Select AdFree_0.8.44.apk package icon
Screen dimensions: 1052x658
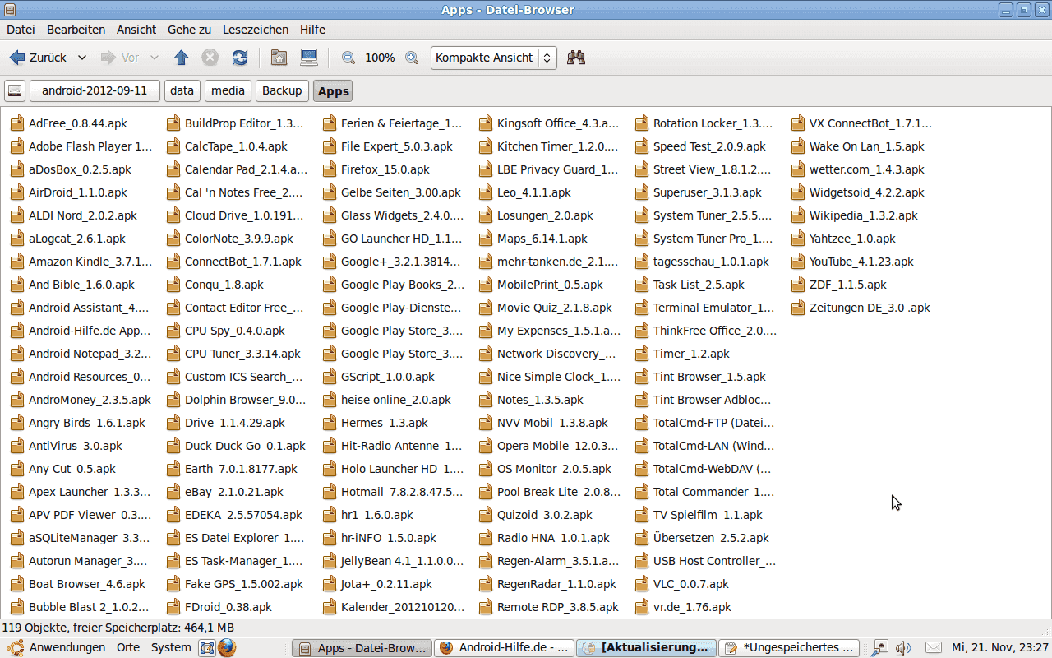point(17,123)
